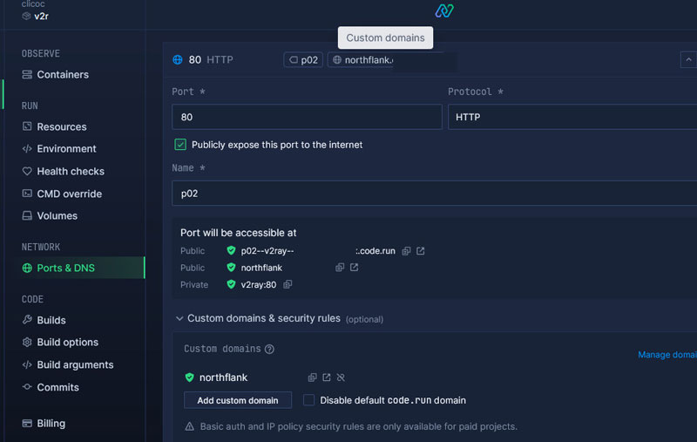697x442 pixels.
Task: Go to Environment settings
Action: point(59,148)
